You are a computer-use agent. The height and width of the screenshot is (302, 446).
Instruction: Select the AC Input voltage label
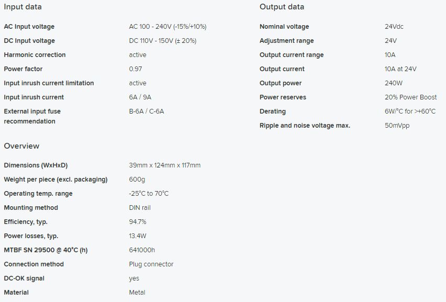(x=29, y=27)
